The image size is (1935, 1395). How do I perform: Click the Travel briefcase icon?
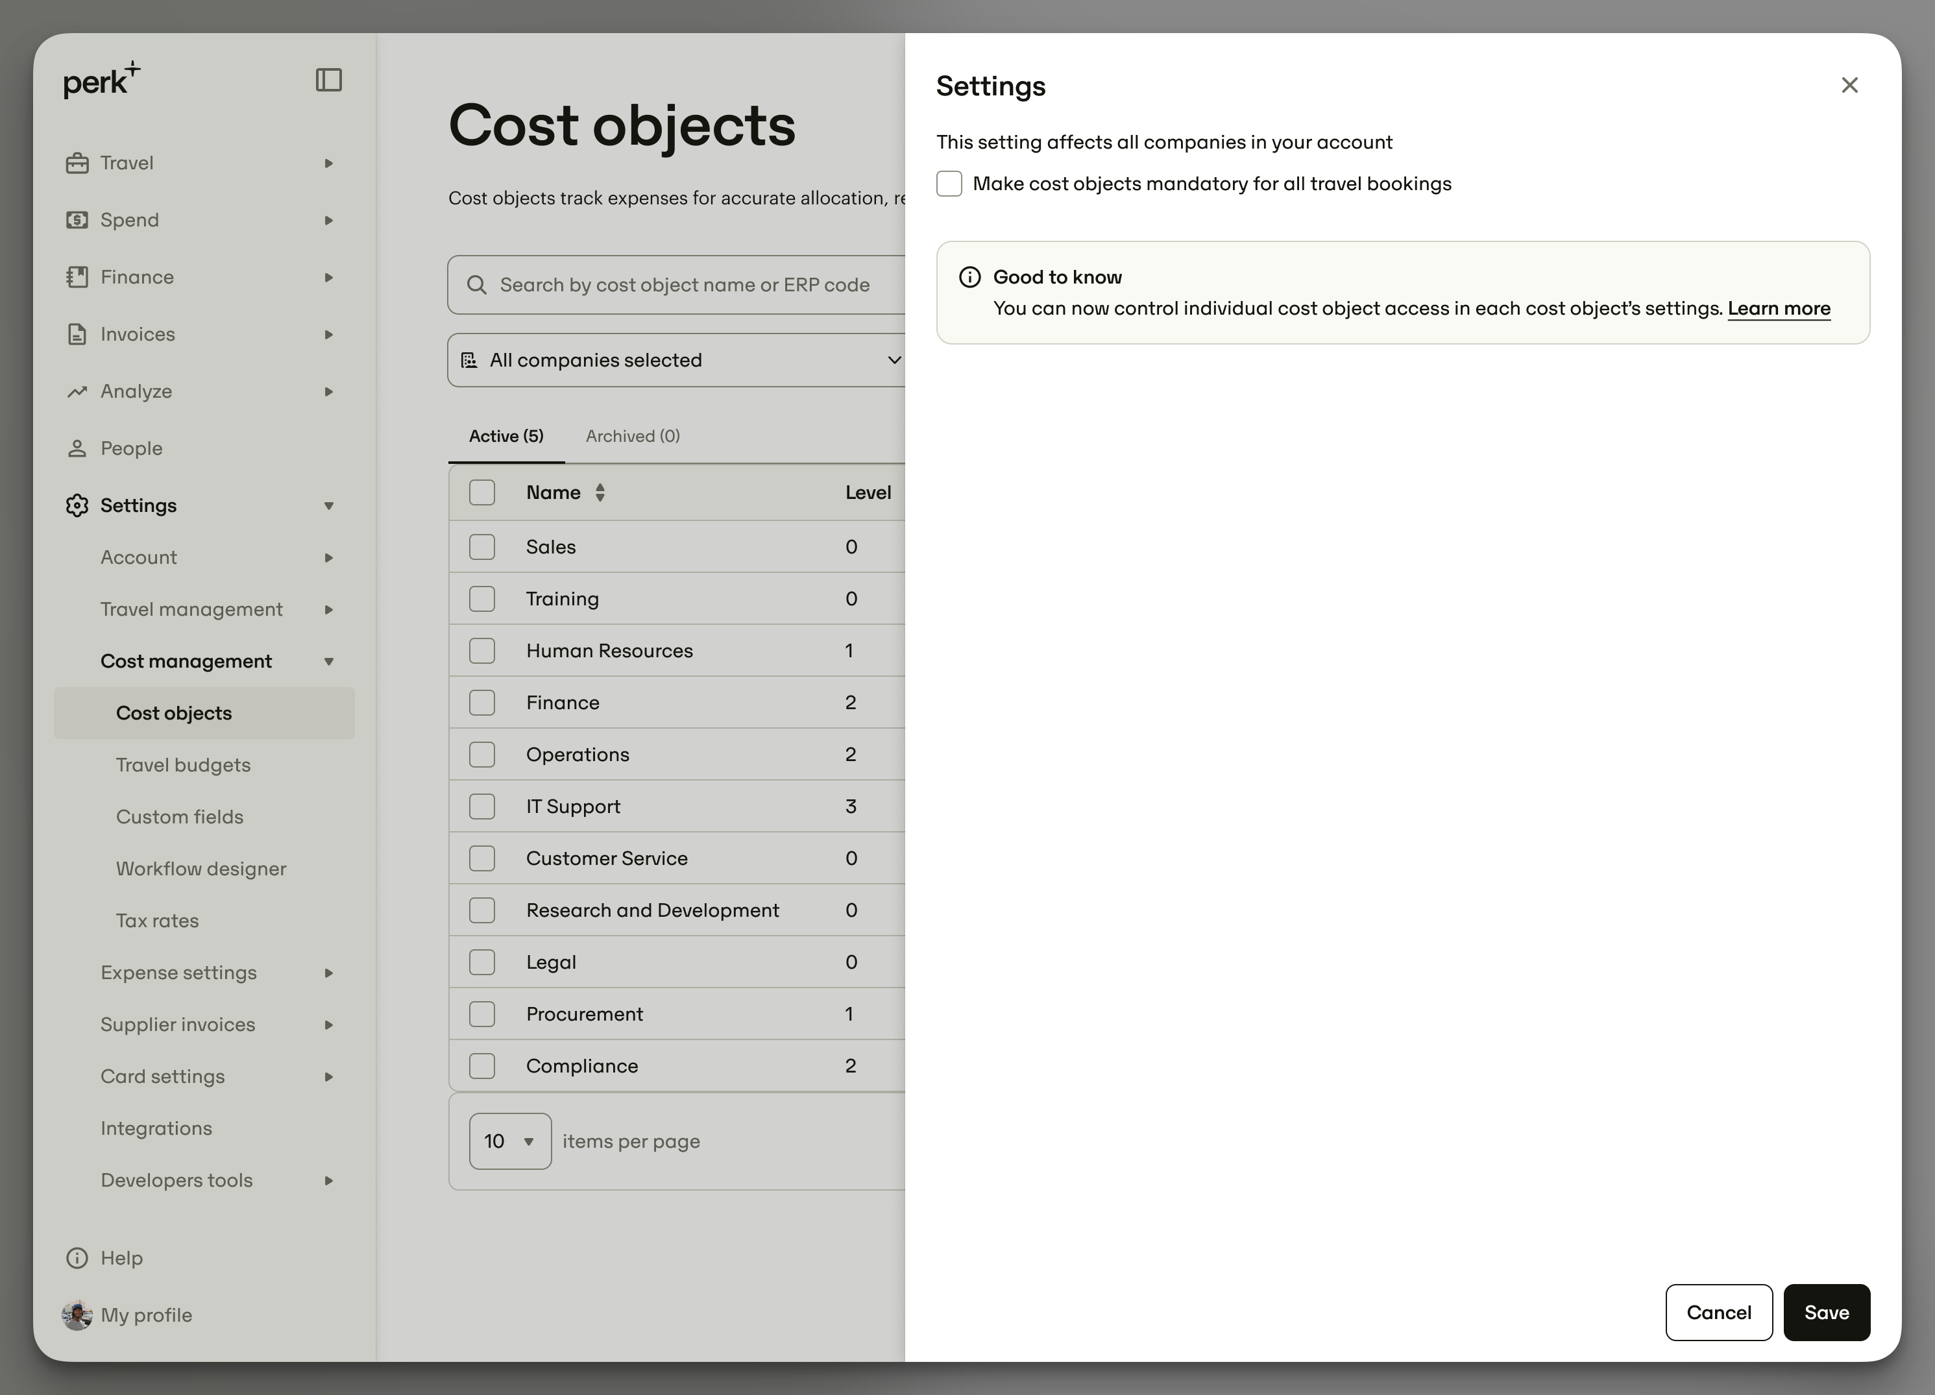click(x=77, y=163)
